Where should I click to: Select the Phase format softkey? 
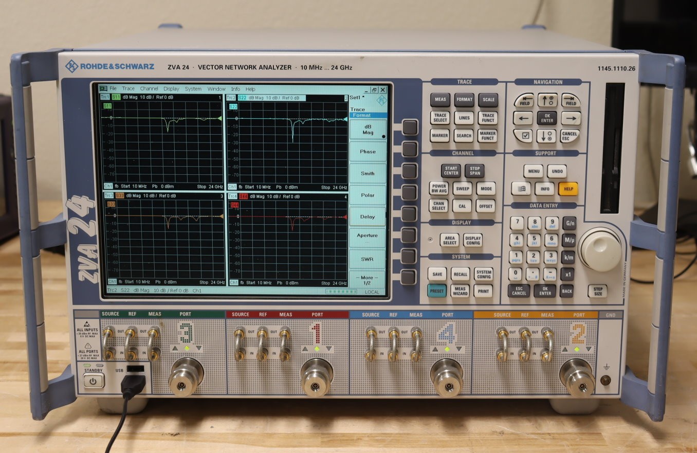coord(368,152)
